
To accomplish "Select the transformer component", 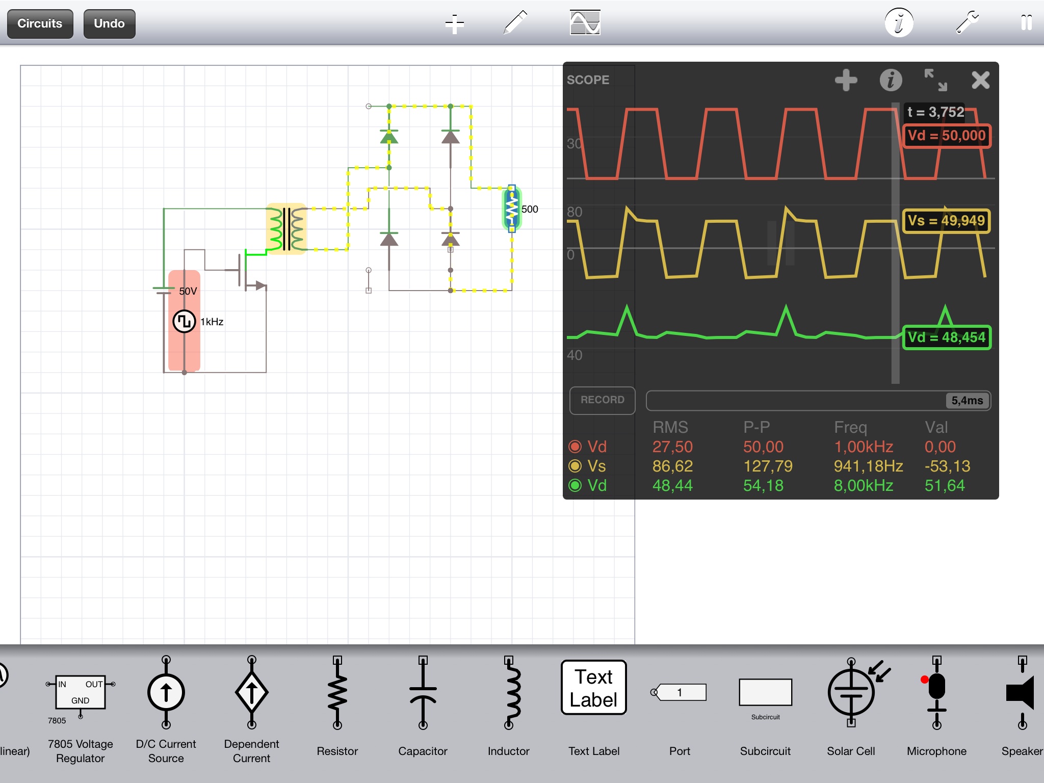I will (286, 229).
